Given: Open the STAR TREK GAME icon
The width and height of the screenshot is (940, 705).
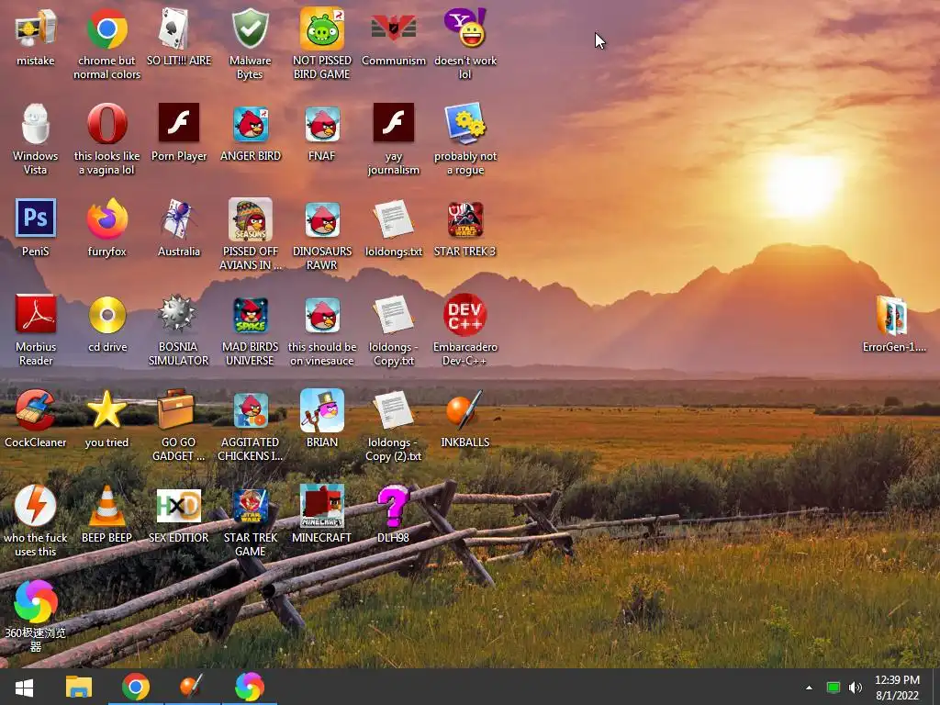Looking at the screenshot, I should [250, 506].
